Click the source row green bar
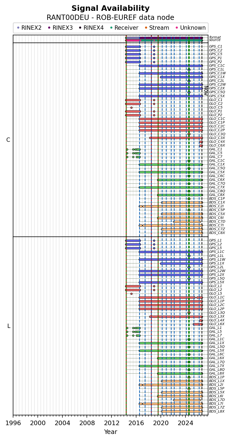This screenshot has height=440, width=231. pyautogui.click(x=172, y=40)
